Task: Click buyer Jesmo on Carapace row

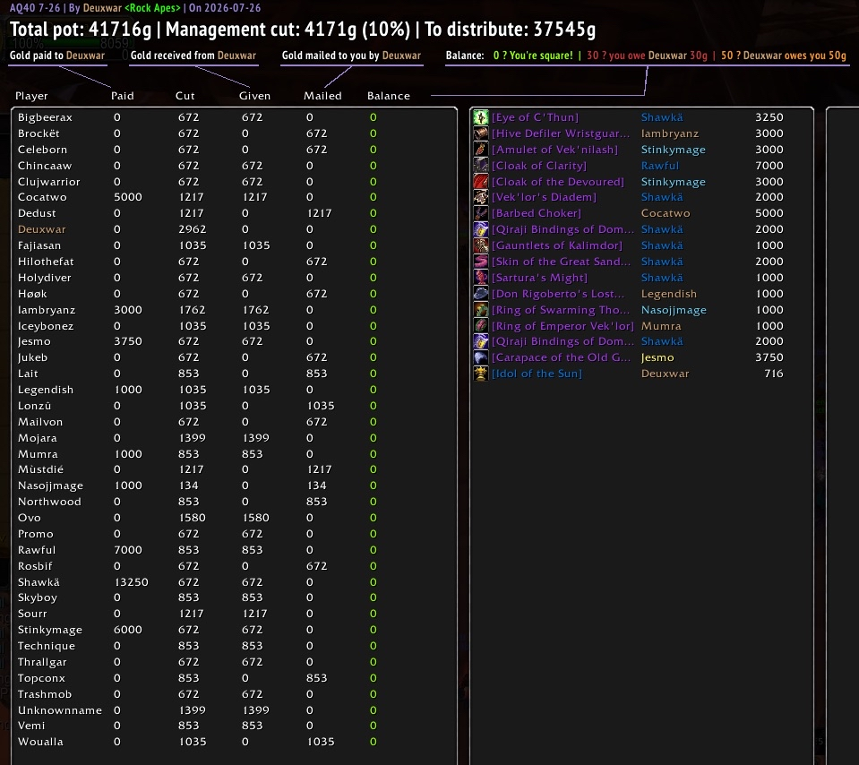Action: tap(657, 357)
